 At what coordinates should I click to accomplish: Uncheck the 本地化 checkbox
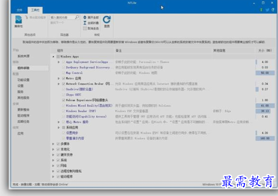[58, 149]
